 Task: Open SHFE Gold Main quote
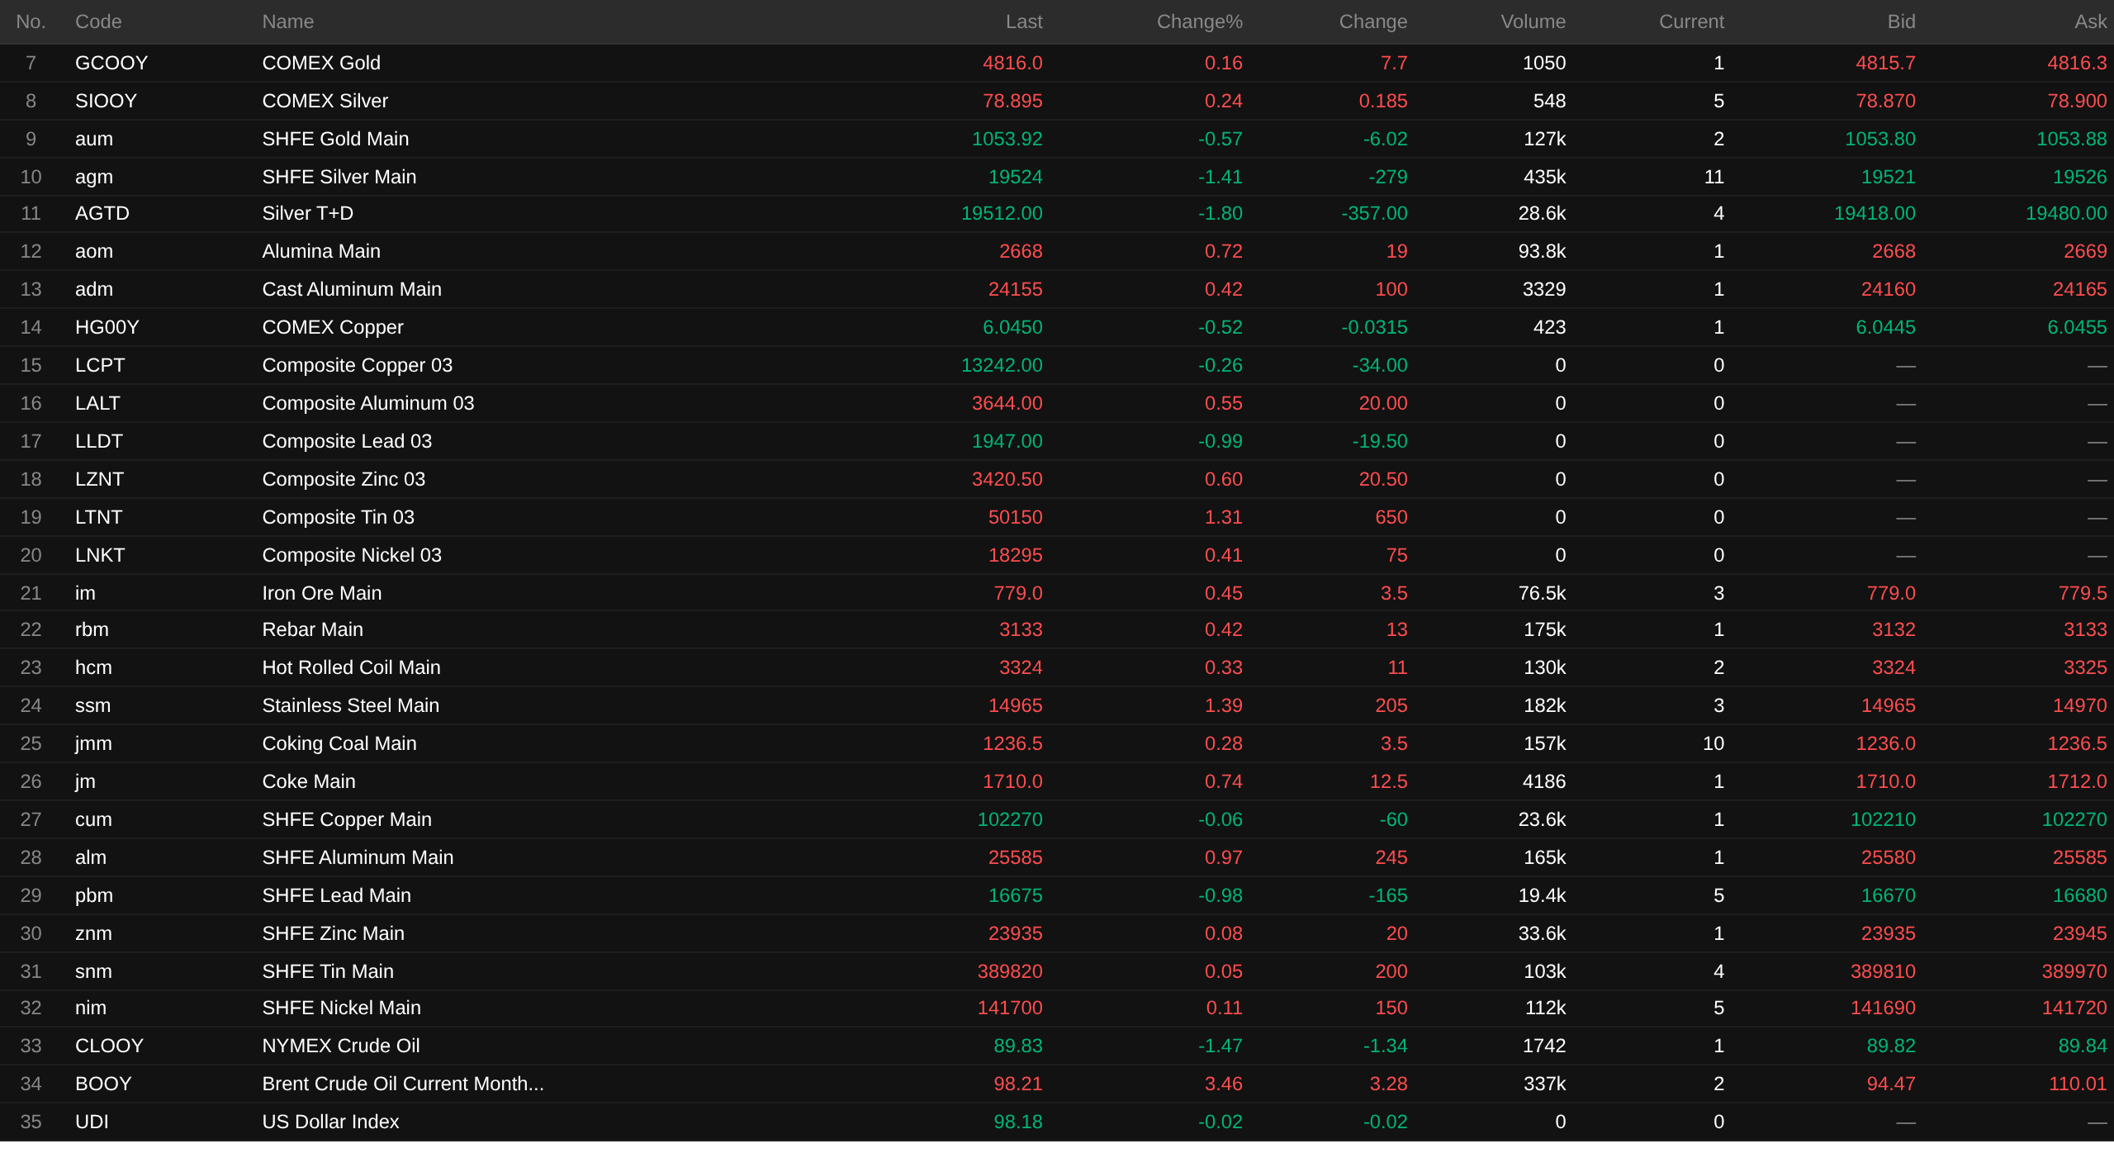coord(335,139)
